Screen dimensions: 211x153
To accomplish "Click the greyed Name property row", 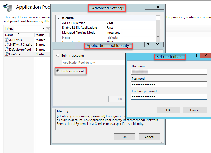I will 108,37.
